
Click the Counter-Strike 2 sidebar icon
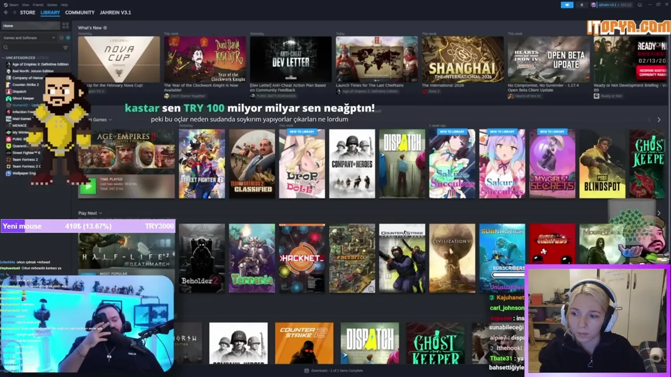[8, 85]
